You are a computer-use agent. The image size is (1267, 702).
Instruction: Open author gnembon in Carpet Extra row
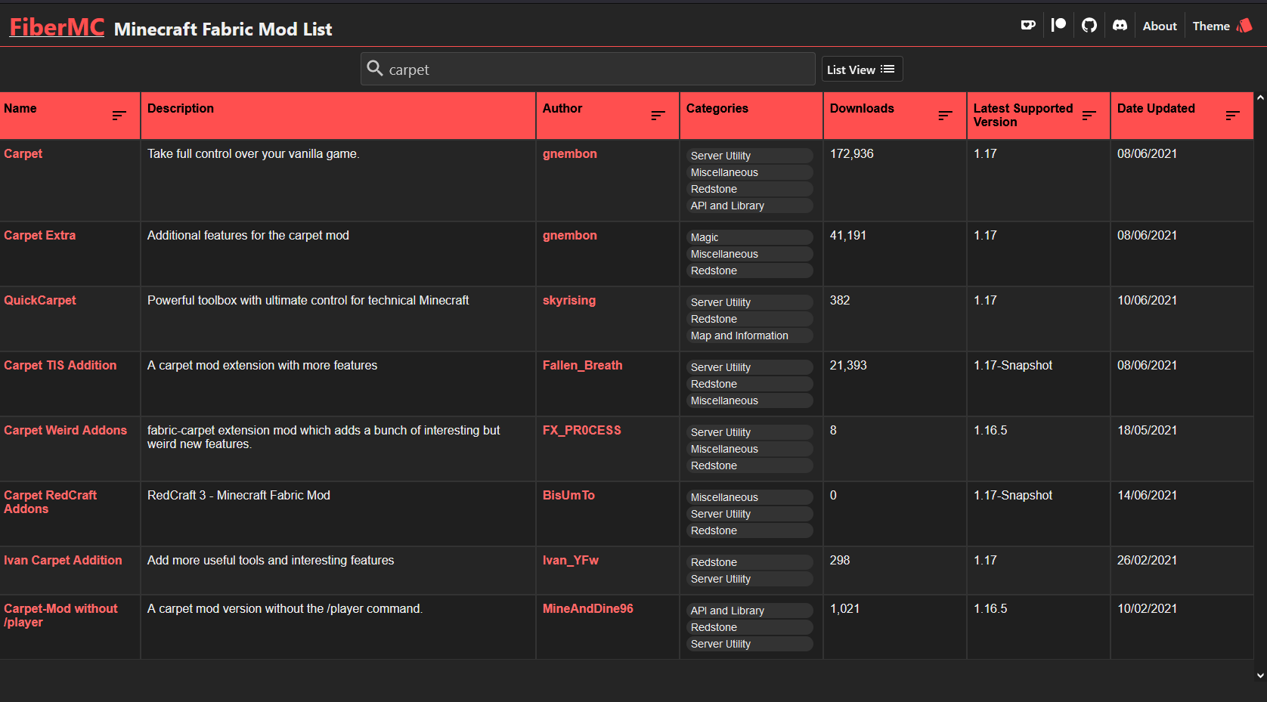569,235
